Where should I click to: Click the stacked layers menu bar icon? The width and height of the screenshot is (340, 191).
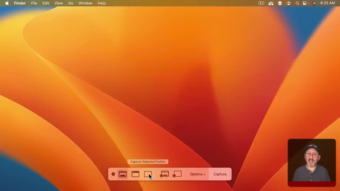(x=280, y=3)
